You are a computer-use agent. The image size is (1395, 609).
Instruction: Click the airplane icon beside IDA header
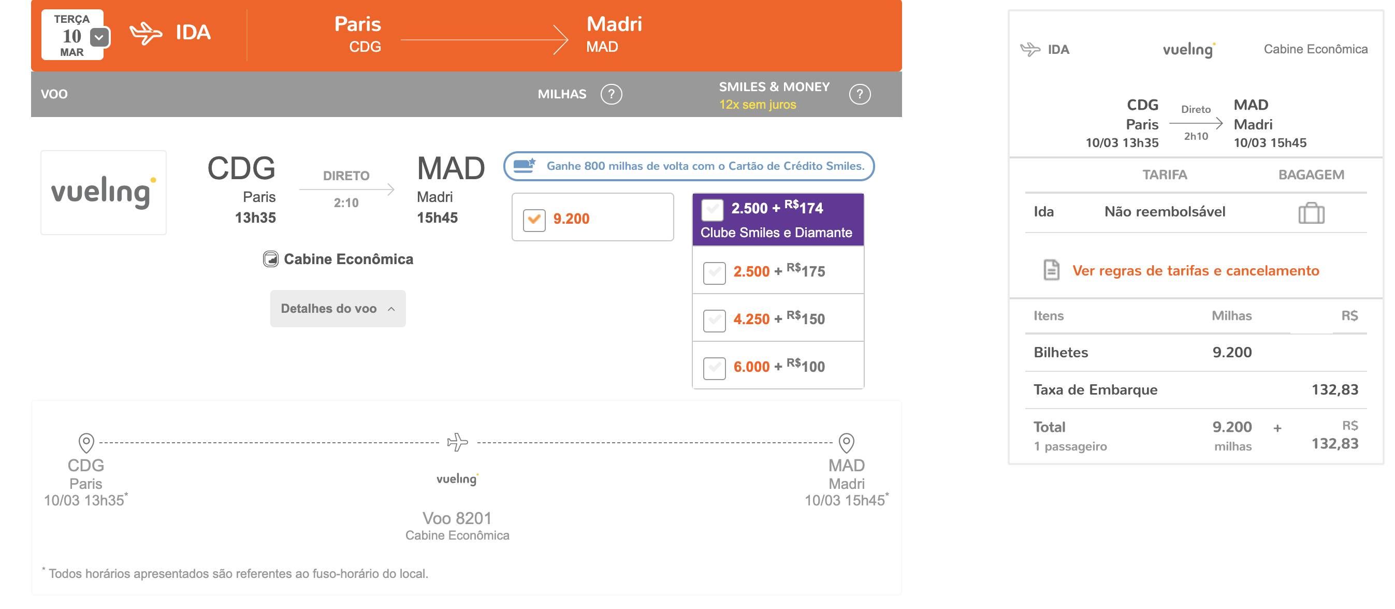point(146,33)
